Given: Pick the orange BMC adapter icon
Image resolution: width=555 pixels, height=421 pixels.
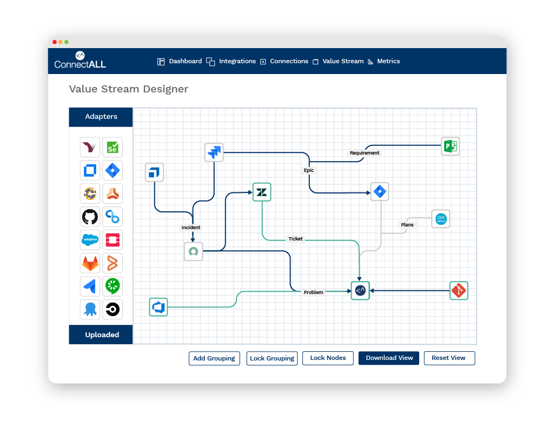Looking at the screenshot, I should pos(113,263).
